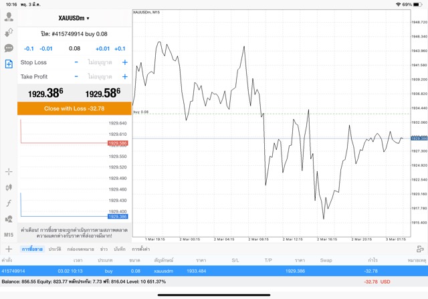Open the quotes up-down arrows icon

(x=9, y=32)
